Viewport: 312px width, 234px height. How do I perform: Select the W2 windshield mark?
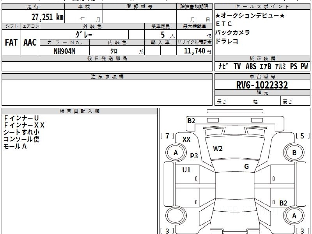[x=218, y=149]
